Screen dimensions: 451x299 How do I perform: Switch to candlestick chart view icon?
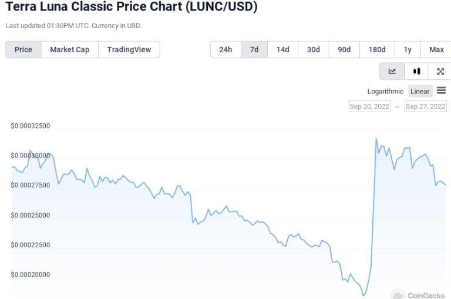pos(416,72)
